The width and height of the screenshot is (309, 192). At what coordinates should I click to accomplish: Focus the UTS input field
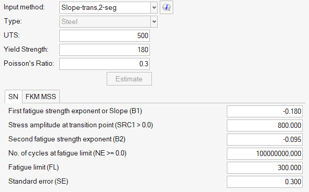click(105, 35)
